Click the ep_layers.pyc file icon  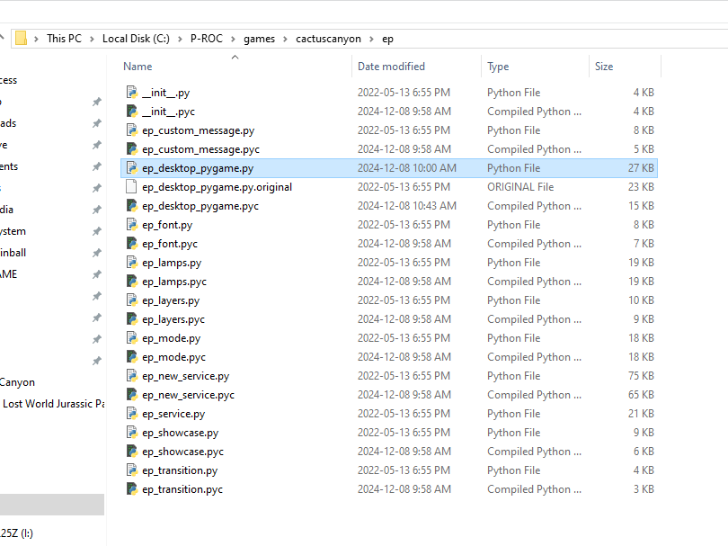tap(132, 319)
